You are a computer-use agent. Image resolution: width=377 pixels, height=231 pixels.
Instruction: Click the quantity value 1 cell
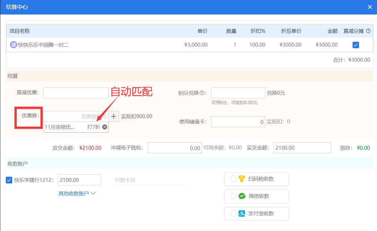pos(235,45)
